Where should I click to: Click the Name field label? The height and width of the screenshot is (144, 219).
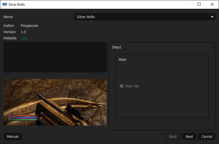click(x=8, y=17)
